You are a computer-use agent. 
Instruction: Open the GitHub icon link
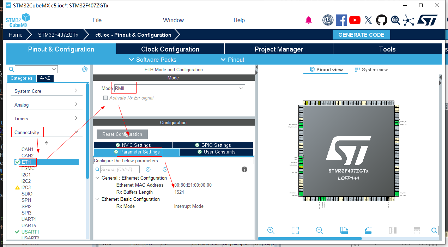tap(382, 20)
